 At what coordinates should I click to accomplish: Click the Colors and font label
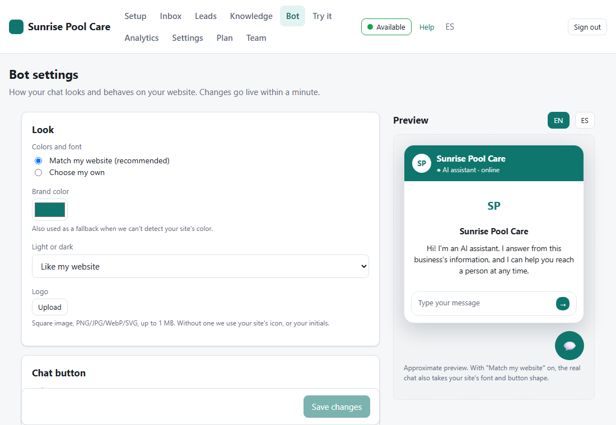pyautogui.click(x=57, y=147)
